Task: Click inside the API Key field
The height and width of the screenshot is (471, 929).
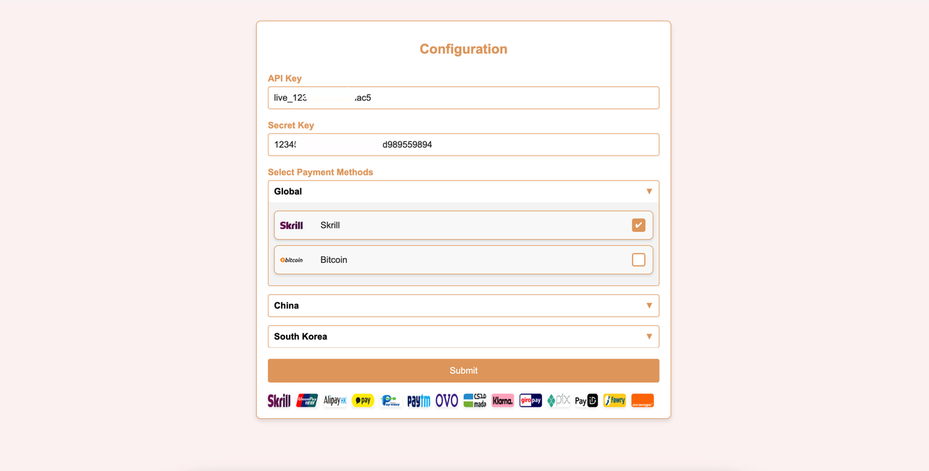Action: [463, 97]
